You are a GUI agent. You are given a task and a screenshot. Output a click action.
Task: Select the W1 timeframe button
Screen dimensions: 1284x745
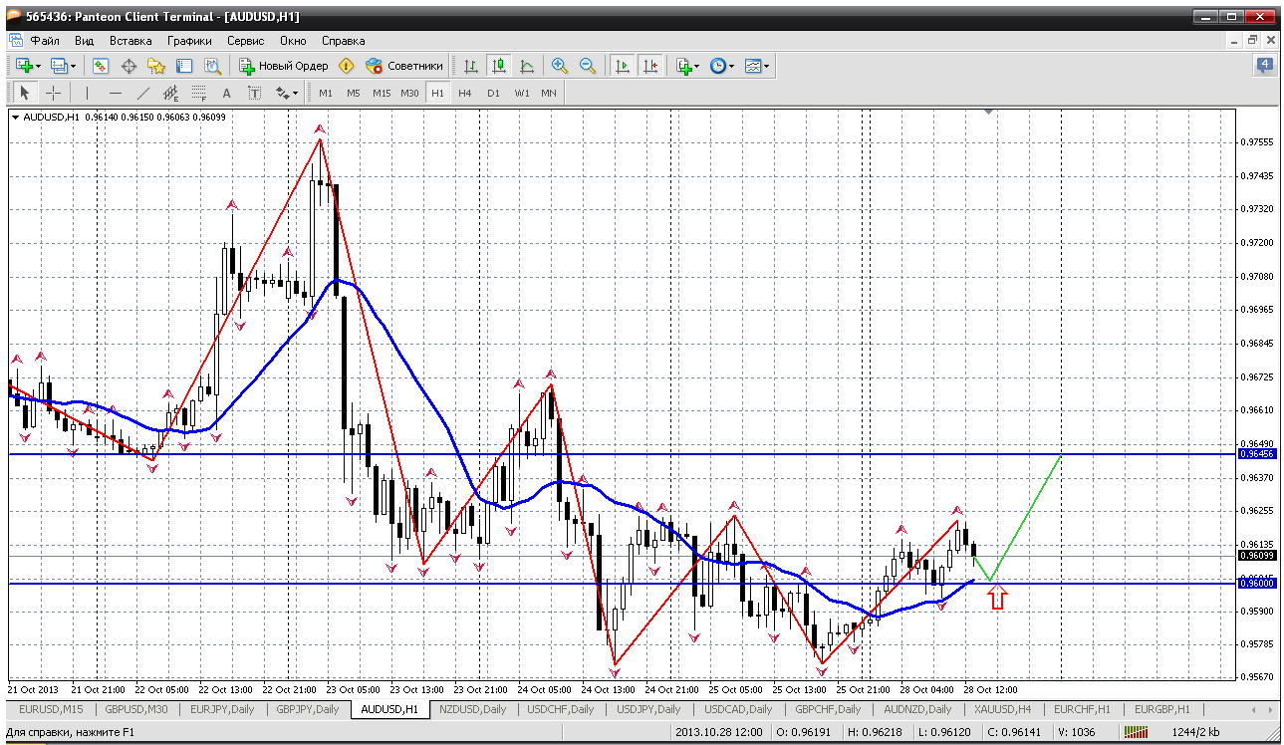coord(521,93)
